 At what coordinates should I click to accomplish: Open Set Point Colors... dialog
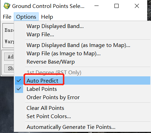[x=82, y=116]
